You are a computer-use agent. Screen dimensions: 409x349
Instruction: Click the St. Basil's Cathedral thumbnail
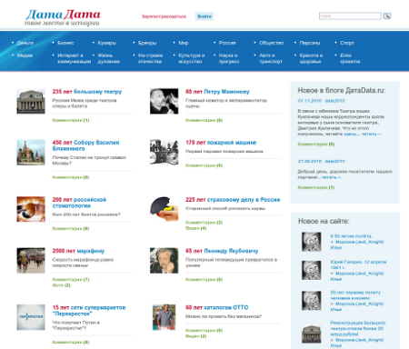[31, 153]
